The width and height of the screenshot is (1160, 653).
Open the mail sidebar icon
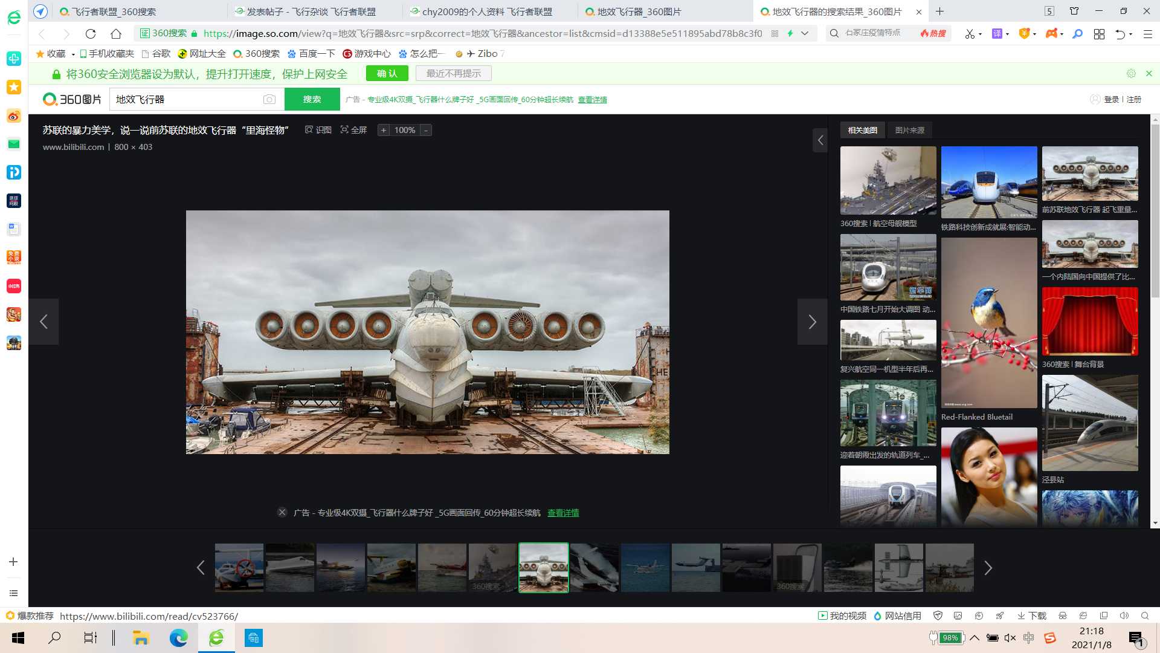[x=13, y=144]
